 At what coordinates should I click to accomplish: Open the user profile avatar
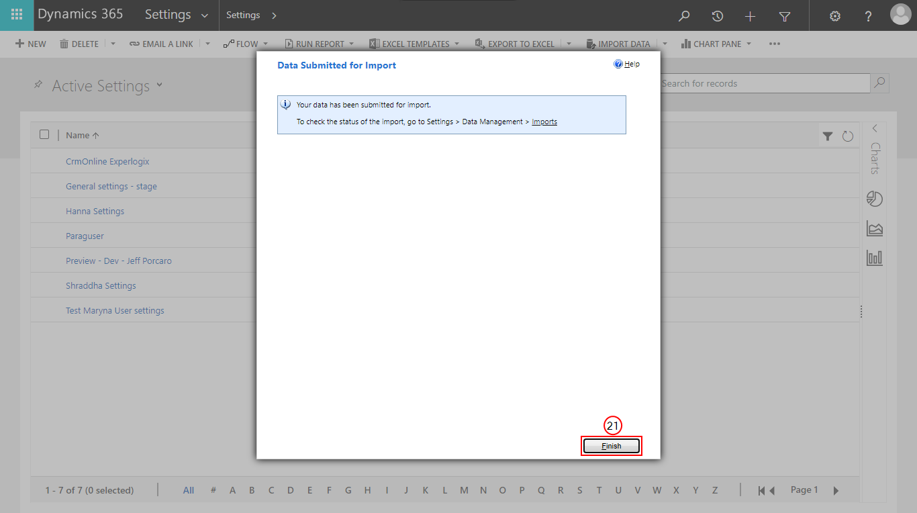(x=900, y=15)
